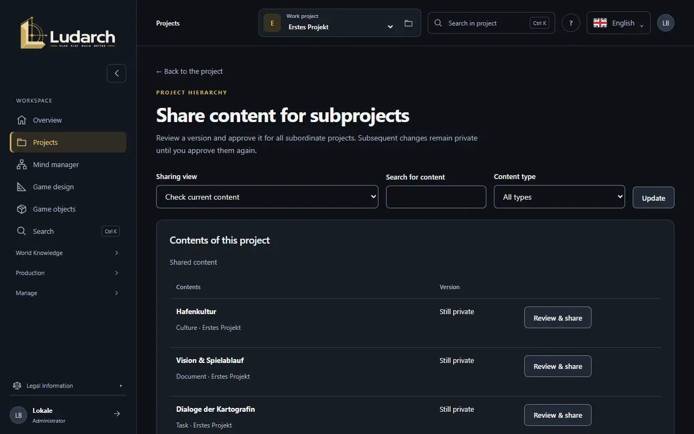Viewport: 694px width, 434px height.
Task: Click the Projects folder icon in sidebar
Action: tap(22, 142)
